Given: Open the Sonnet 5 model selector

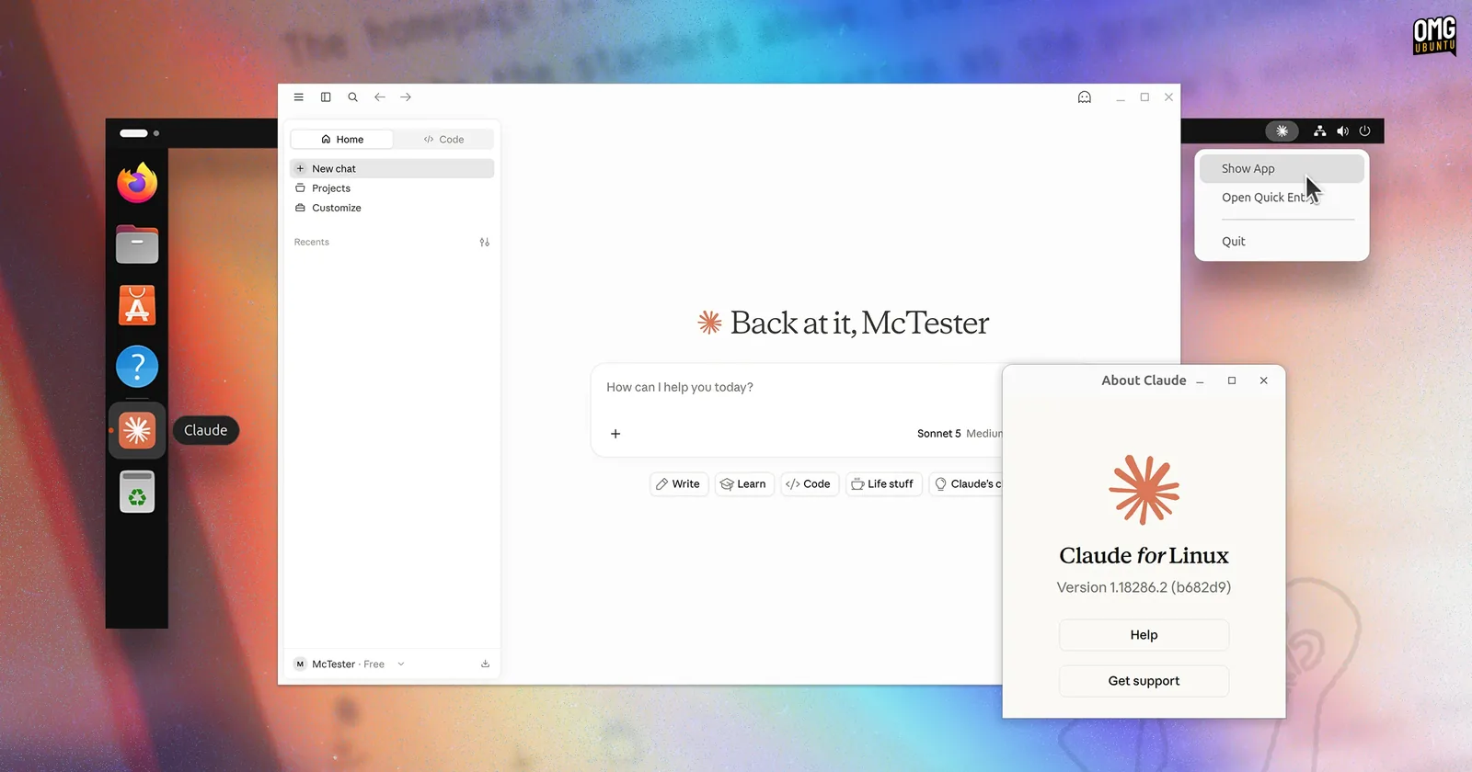Looking at the screenshot, I should pos(959,434).
